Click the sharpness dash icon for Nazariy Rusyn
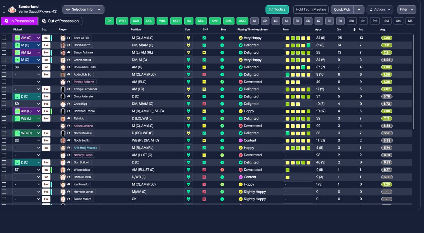 click(204, 155)
